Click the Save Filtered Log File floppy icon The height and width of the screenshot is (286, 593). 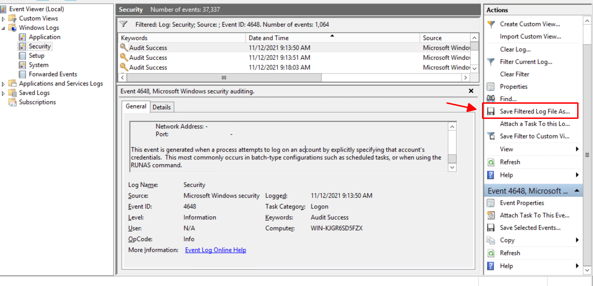(x=491, y=111)
